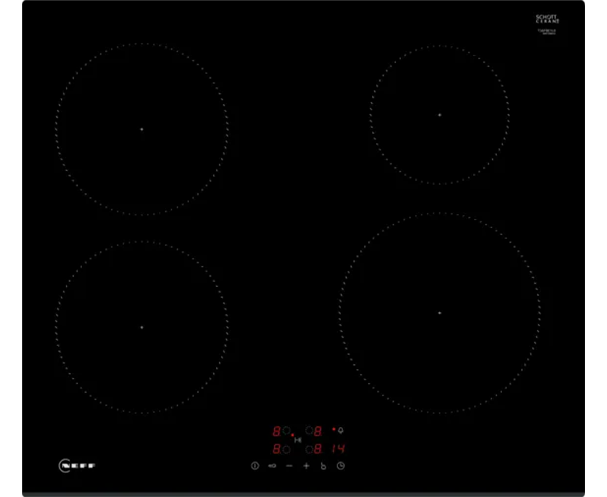The height and width of the screenshot is (497, 607).
Task: Select the front-right zone selector ring
Action: coord(310,448)
